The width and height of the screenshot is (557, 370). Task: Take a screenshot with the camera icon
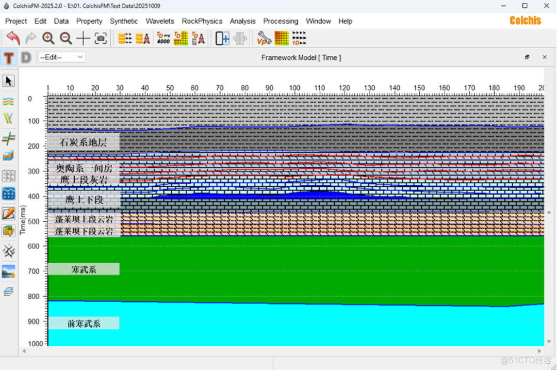point(101,38)
